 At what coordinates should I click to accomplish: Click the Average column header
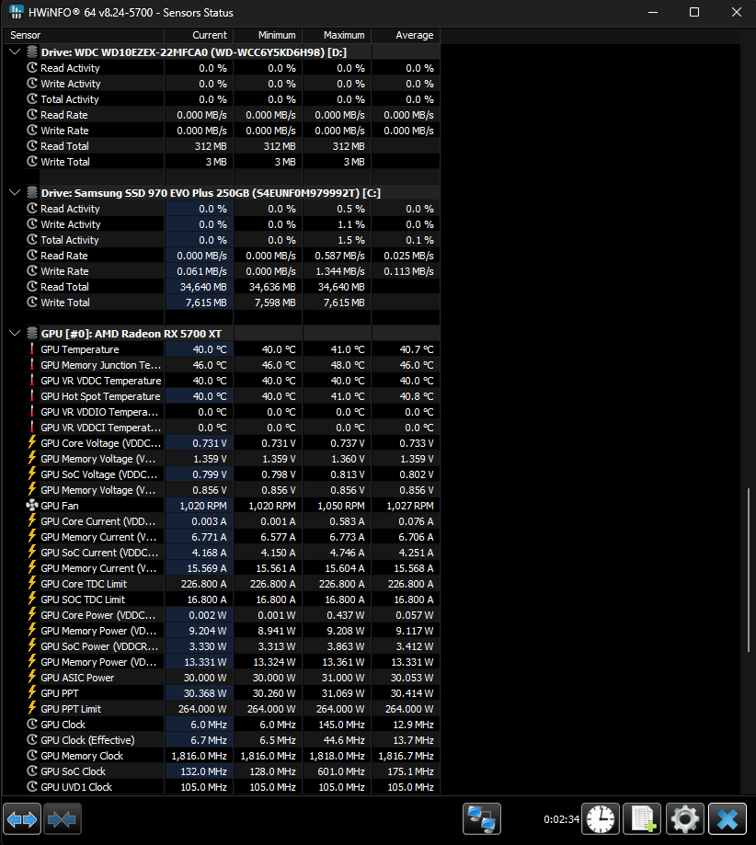(x=406, y=35)
